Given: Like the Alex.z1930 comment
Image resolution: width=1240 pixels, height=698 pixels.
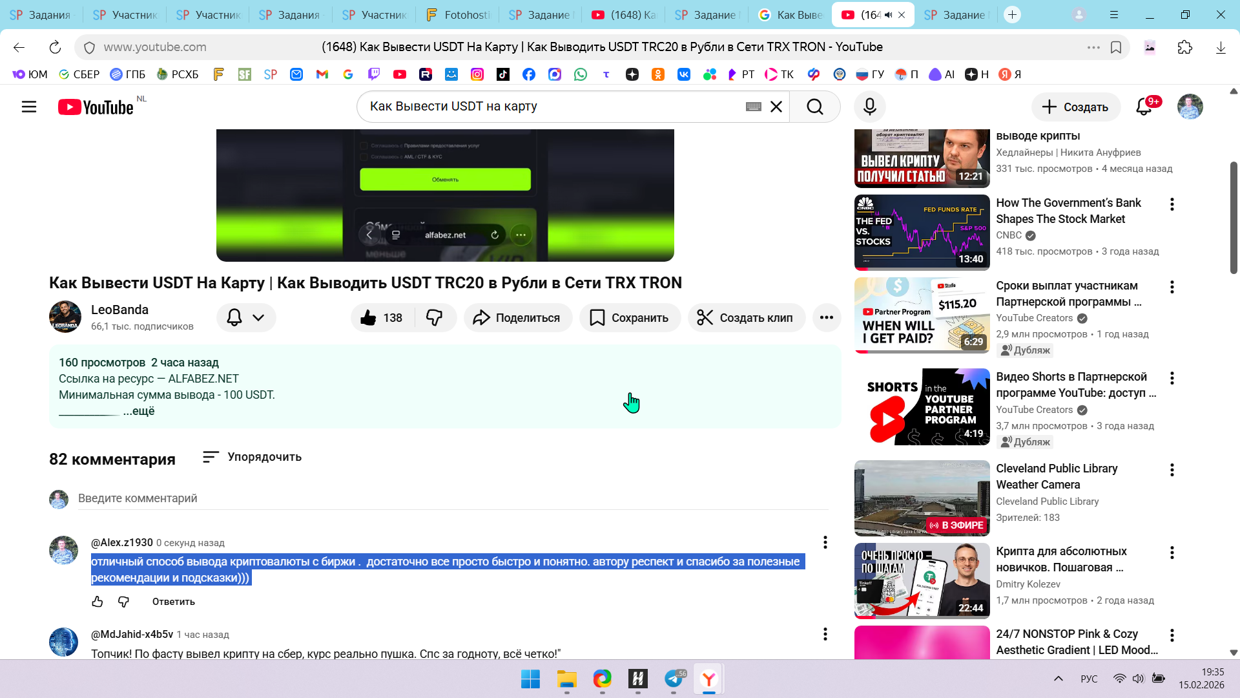Looking at the screenshot, I should (98, 602).
